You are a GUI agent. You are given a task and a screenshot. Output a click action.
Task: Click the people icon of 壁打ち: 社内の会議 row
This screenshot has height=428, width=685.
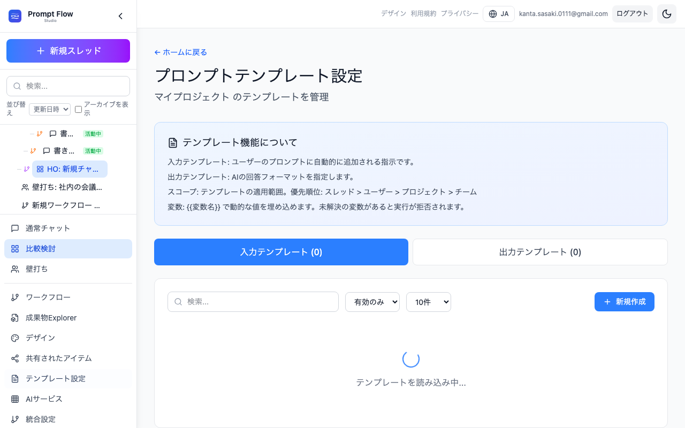point(25,187)
